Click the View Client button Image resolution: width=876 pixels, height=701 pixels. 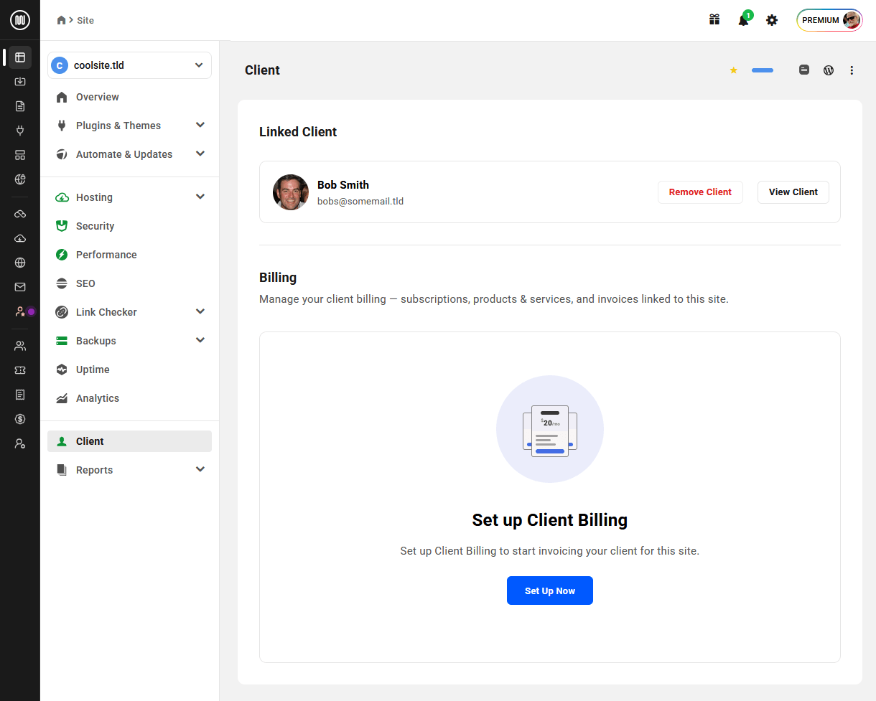pyautogui.click(x=793, y=192)
